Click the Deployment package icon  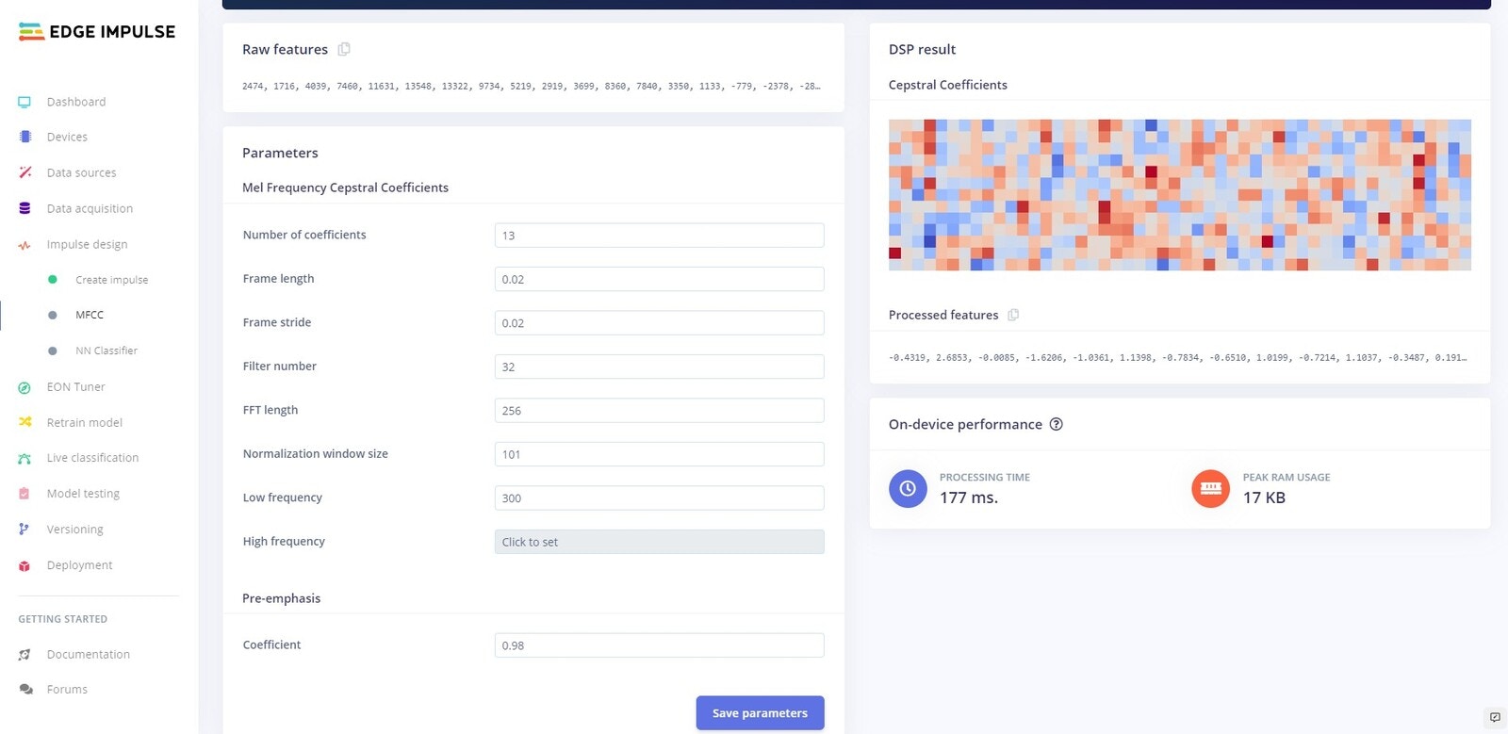[25, 565]
